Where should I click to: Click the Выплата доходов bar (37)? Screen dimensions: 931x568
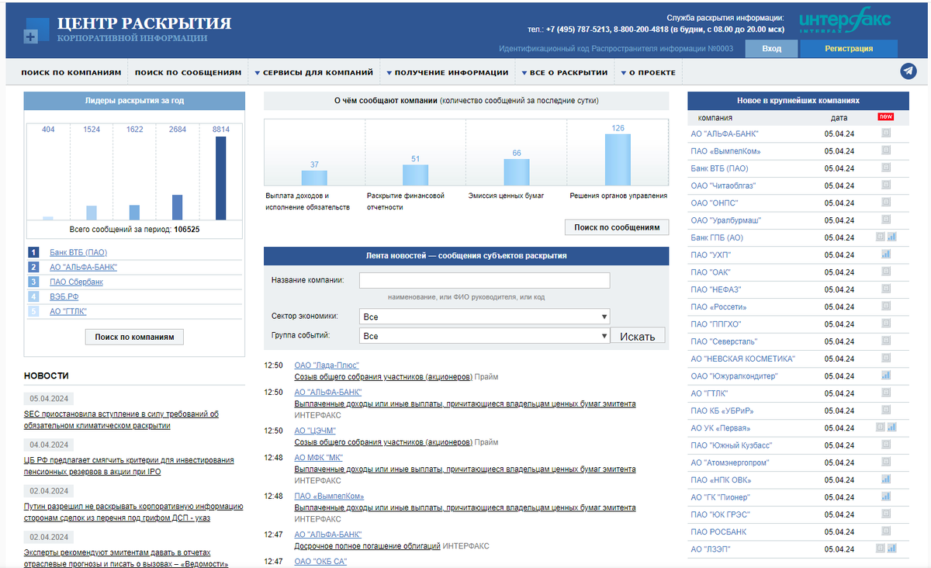[314, 178]
